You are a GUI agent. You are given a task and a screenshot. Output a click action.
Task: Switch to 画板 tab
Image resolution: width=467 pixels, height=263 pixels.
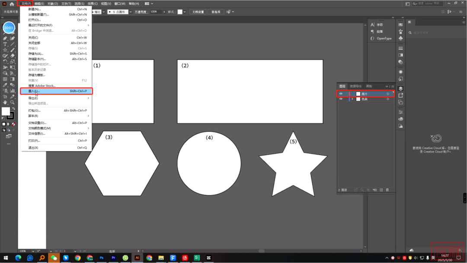(x=369, y=86)
